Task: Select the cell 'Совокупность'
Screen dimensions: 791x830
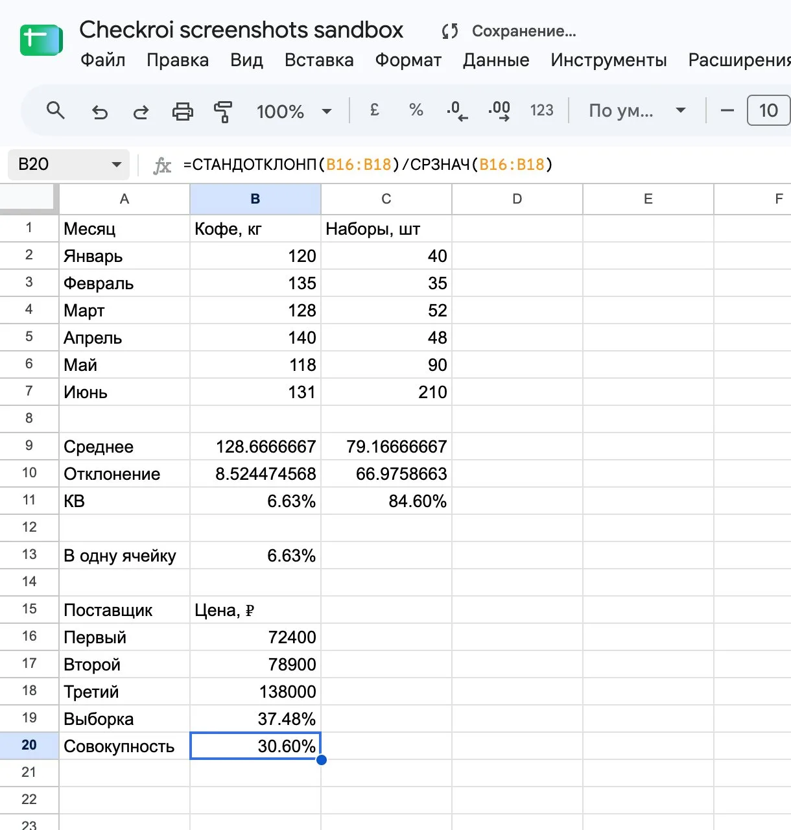Action: coord(124,746)
